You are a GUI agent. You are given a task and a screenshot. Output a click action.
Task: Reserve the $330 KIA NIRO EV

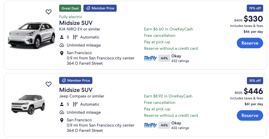[x=250, y=43]
